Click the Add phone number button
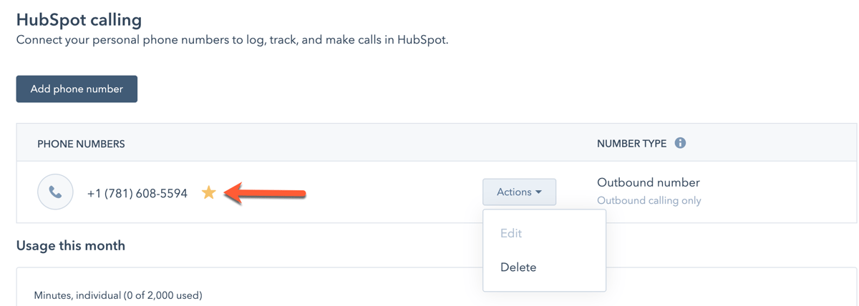This screenshot has width=859, height=306. [77, 89]
